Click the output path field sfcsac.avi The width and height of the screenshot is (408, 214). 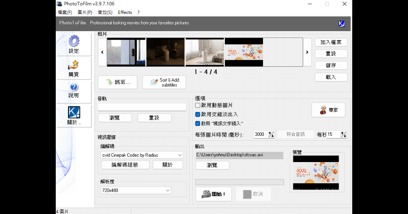pyautogui.click(x=239, y=155)
